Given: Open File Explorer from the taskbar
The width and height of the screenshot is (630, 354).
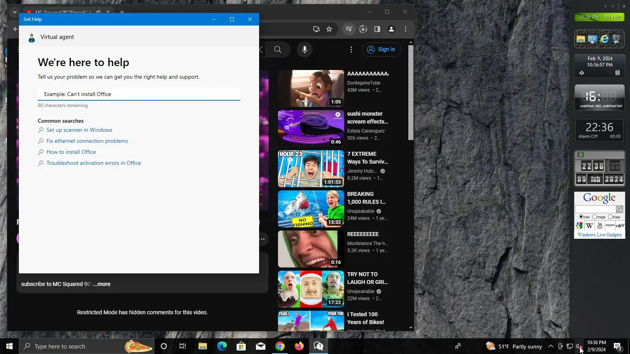Looking at the screenshot, I should (x=202, y=346).
